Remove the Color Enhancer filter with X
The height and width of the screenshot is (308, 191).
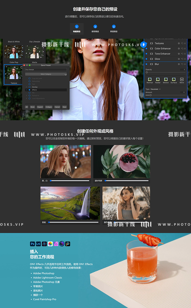point(185,49)
